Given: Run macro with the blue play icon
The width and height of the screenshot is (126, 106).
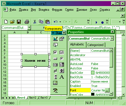Looking at the screenshot, I should pyautogui.click(x=96, y=22).
